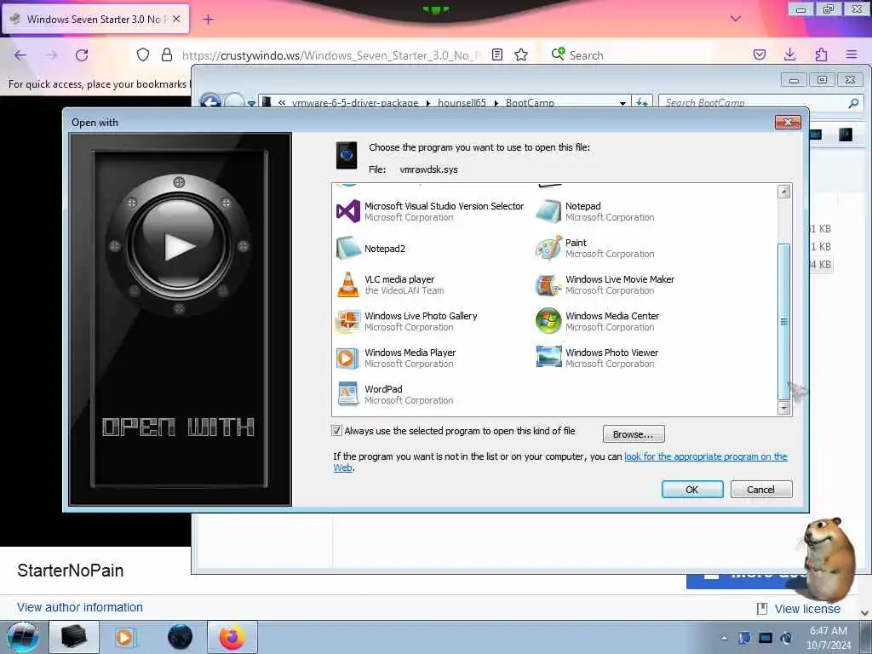Go back in Firefox browser
This screenshot has width=872, height=654.
pos(20,55)
